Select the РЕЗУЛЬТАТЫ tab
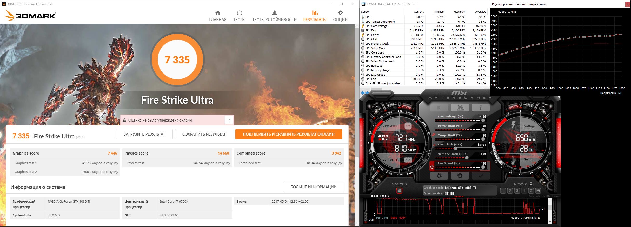The height and width of the screenshot is (227, 631). click(x=315, y=16)
